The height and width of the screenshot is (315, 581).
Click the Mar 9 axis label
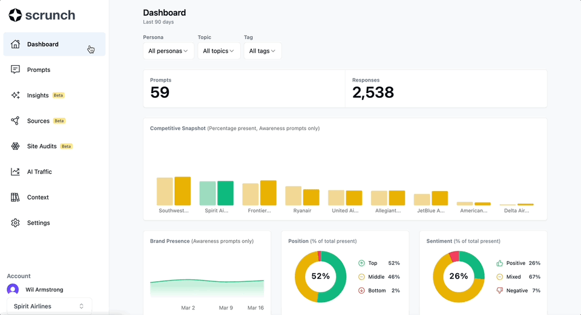click(226, 308)
